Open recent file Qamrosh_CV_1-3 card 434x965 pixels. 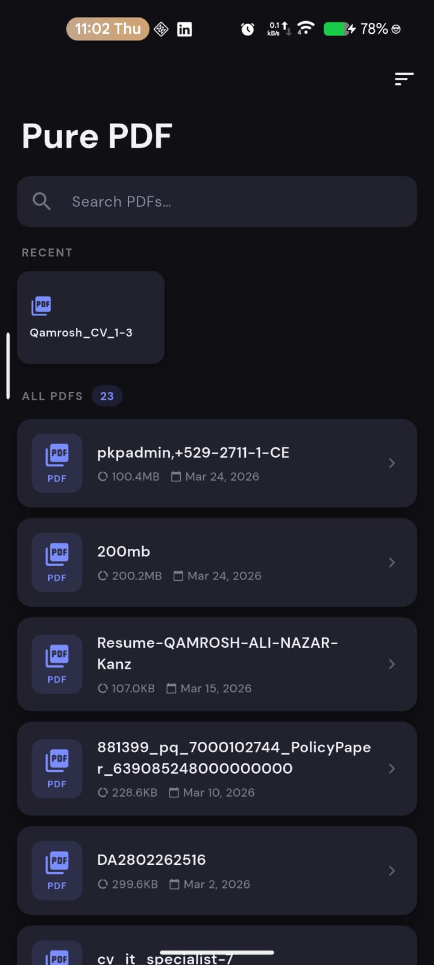pyautogui.click(x=90, y=317)
